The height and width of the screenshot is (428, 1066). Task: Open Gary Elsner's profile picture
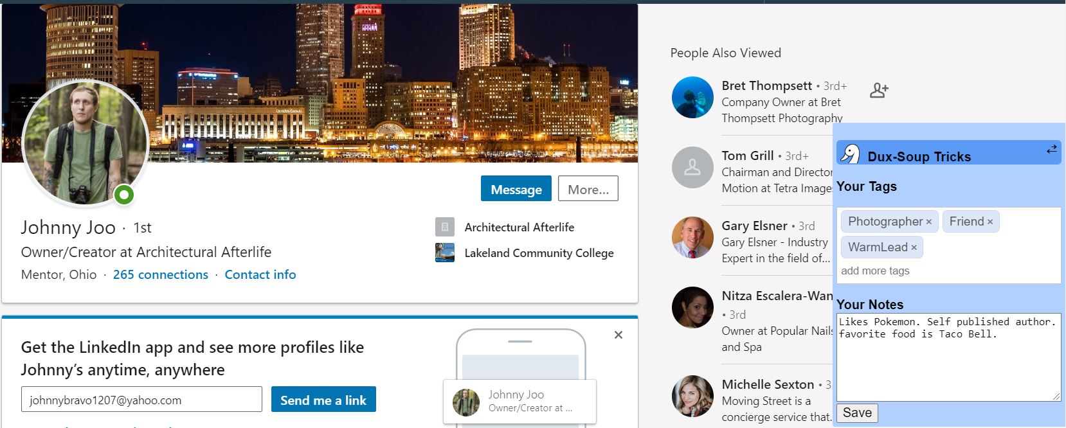click(692, 238)
